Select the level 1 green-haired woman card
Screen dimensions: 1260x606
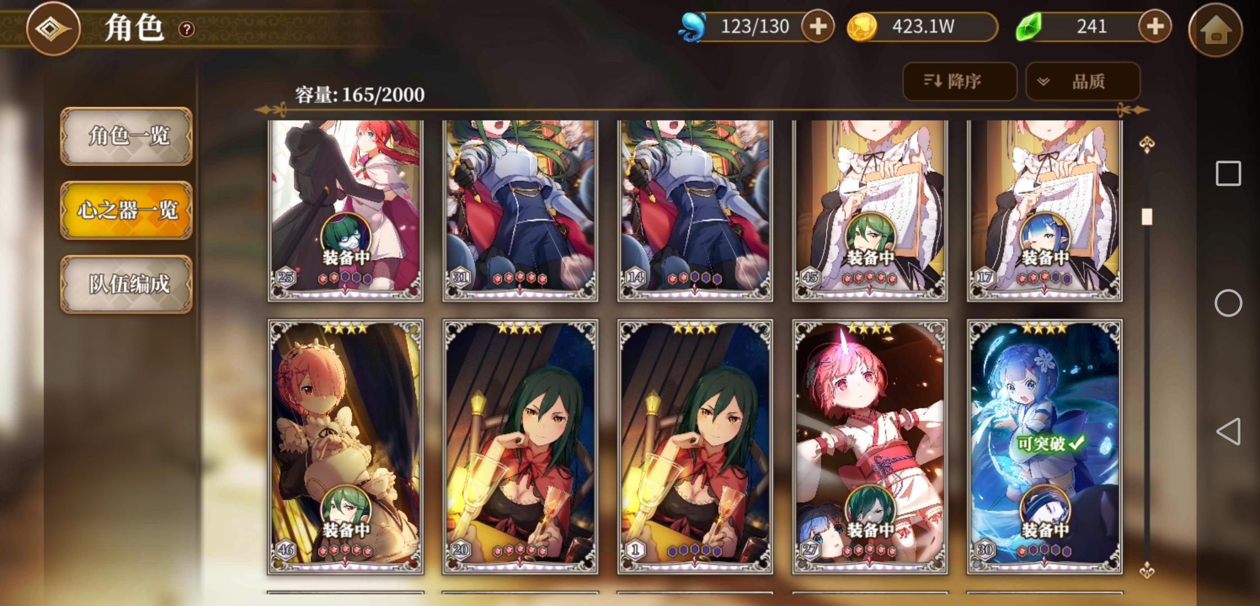tap(695, 447)
